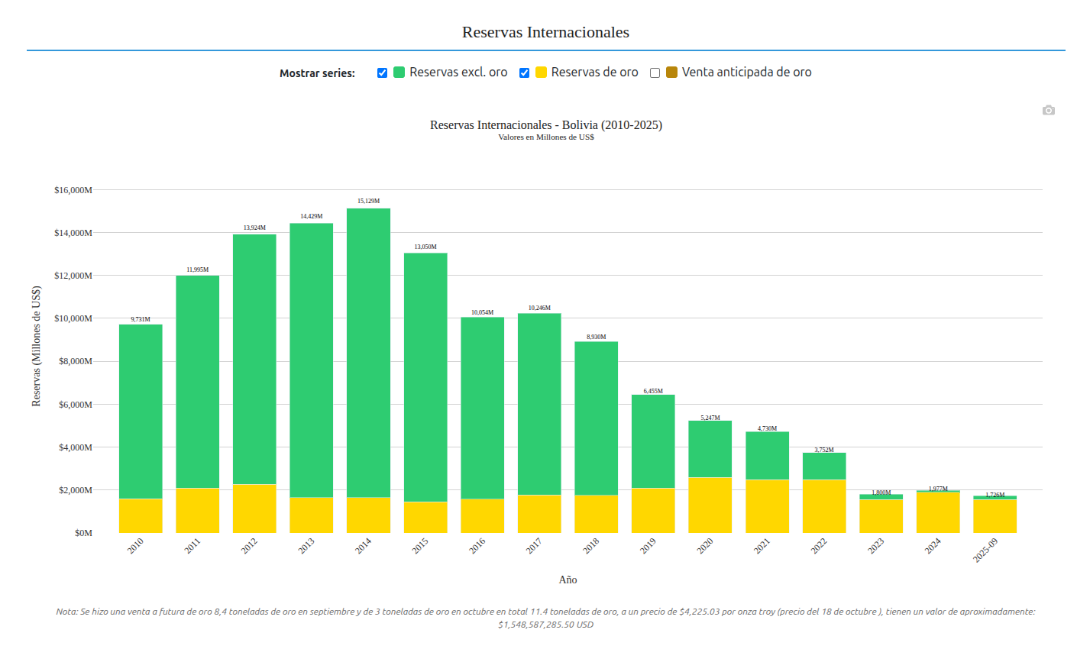
Task: Click the 15,129M label above 2014
Action: (368, 201)
